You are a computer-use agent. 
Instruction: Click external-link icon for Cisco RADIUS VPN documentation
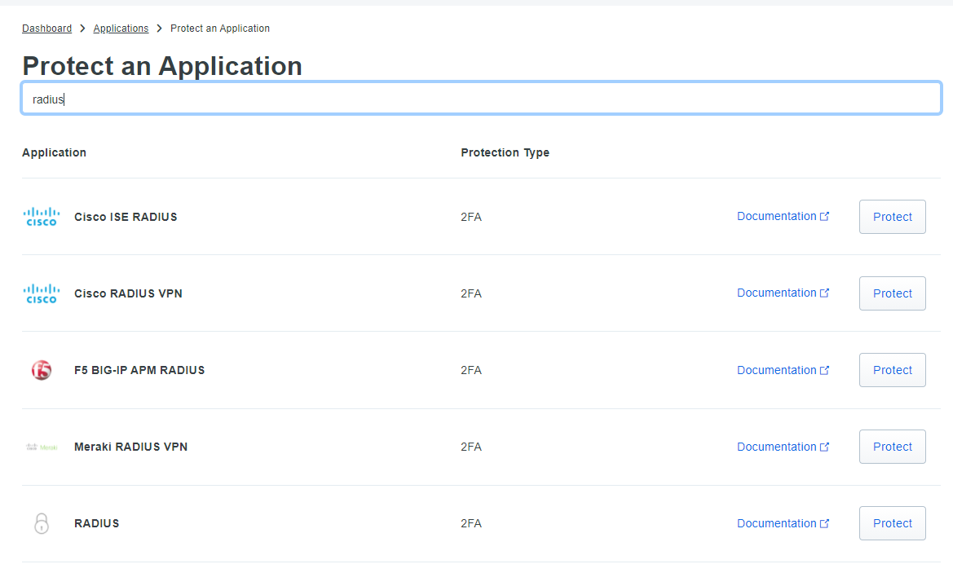pyautogui.click(x=824, y=293)
